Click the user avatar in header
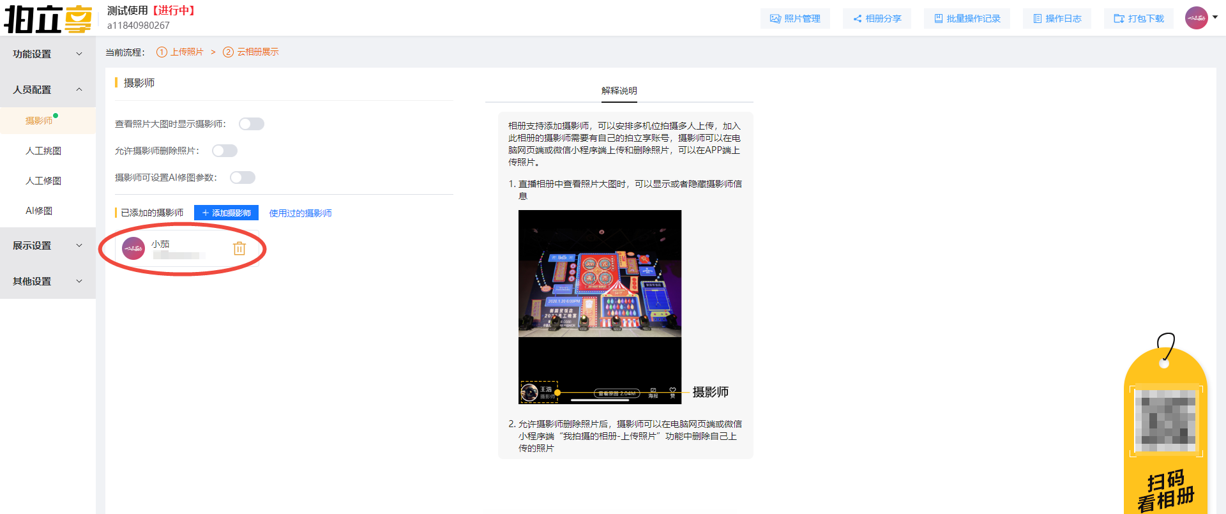The image size is (1226, 514). 1196,18
